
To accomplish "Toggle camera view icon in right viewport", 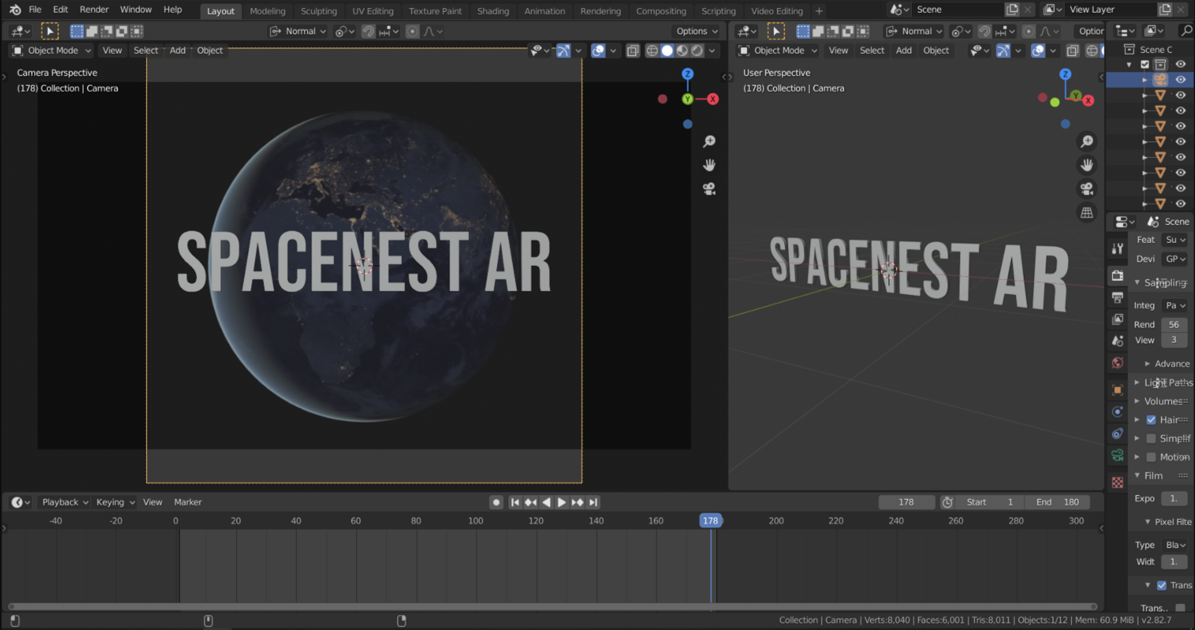I will (1087, 189).
